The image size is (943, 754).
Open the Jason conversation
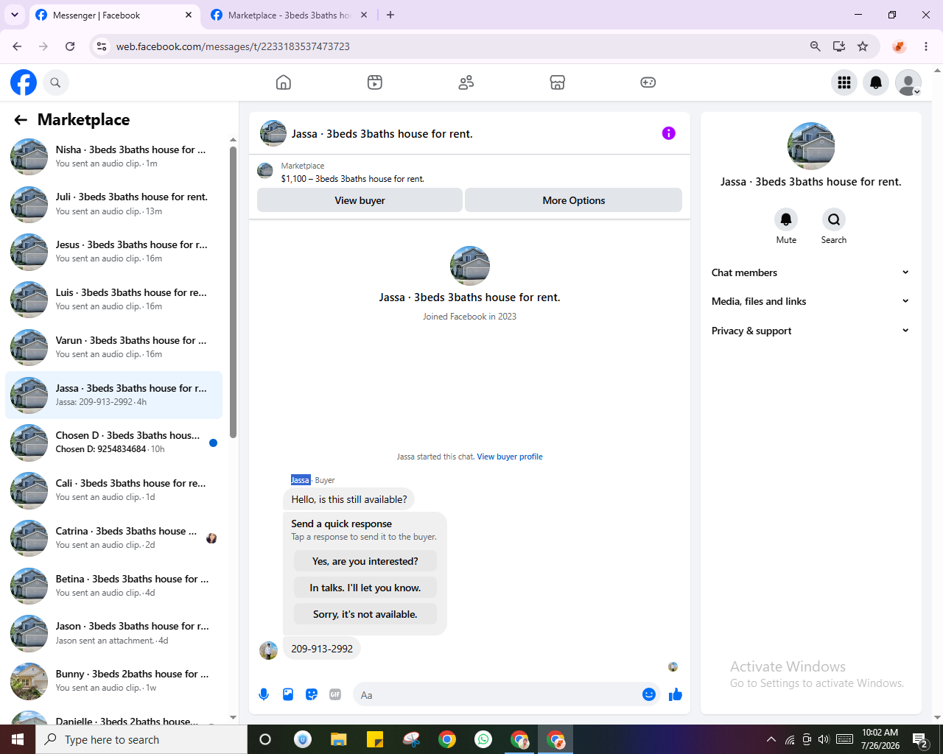(x=114, y=633)
